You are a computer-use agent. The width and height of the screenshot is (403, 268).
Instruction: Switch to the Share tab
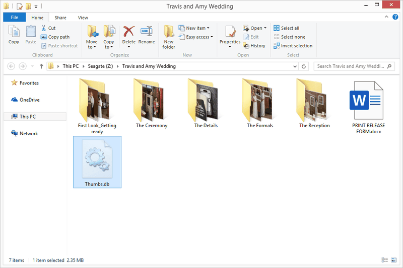pos(60,18)
